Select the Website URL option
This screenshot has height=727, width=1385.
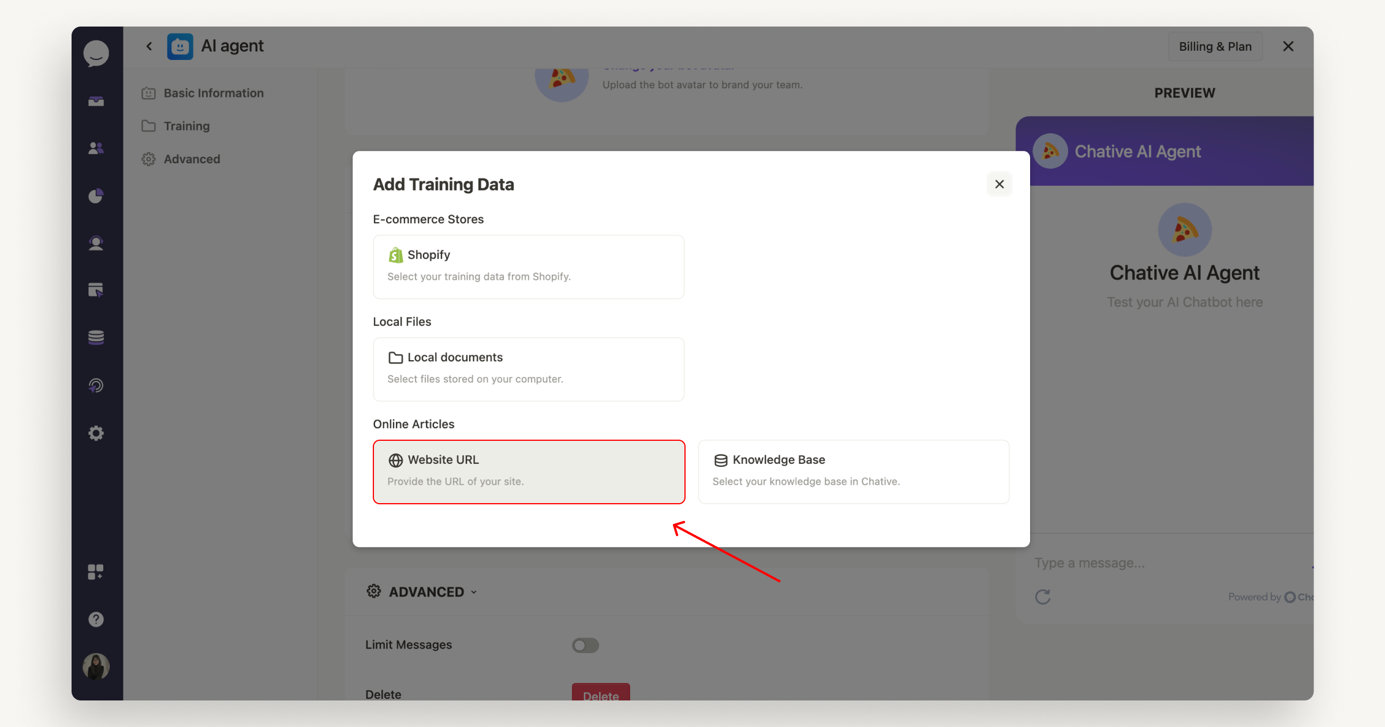tap(528, 471)
